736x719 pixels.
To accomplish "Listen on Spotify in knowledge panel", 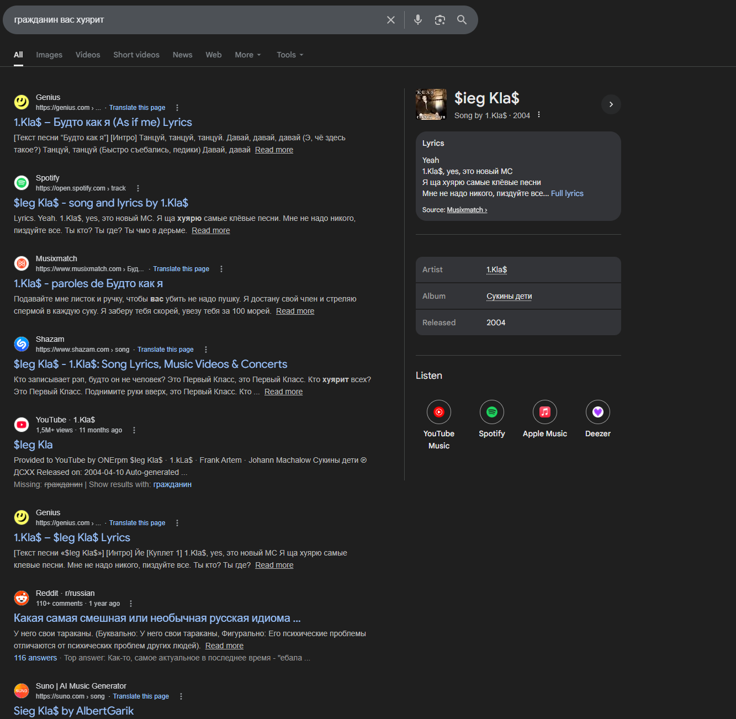I will tap(492, 419).
